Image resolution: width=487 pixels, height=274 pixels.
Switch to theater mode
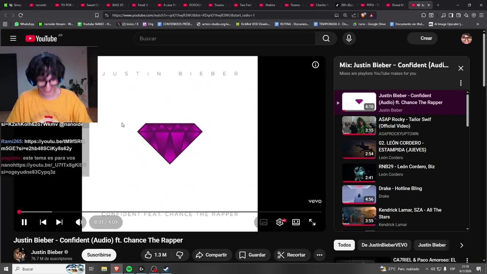[x=296, y=222]
